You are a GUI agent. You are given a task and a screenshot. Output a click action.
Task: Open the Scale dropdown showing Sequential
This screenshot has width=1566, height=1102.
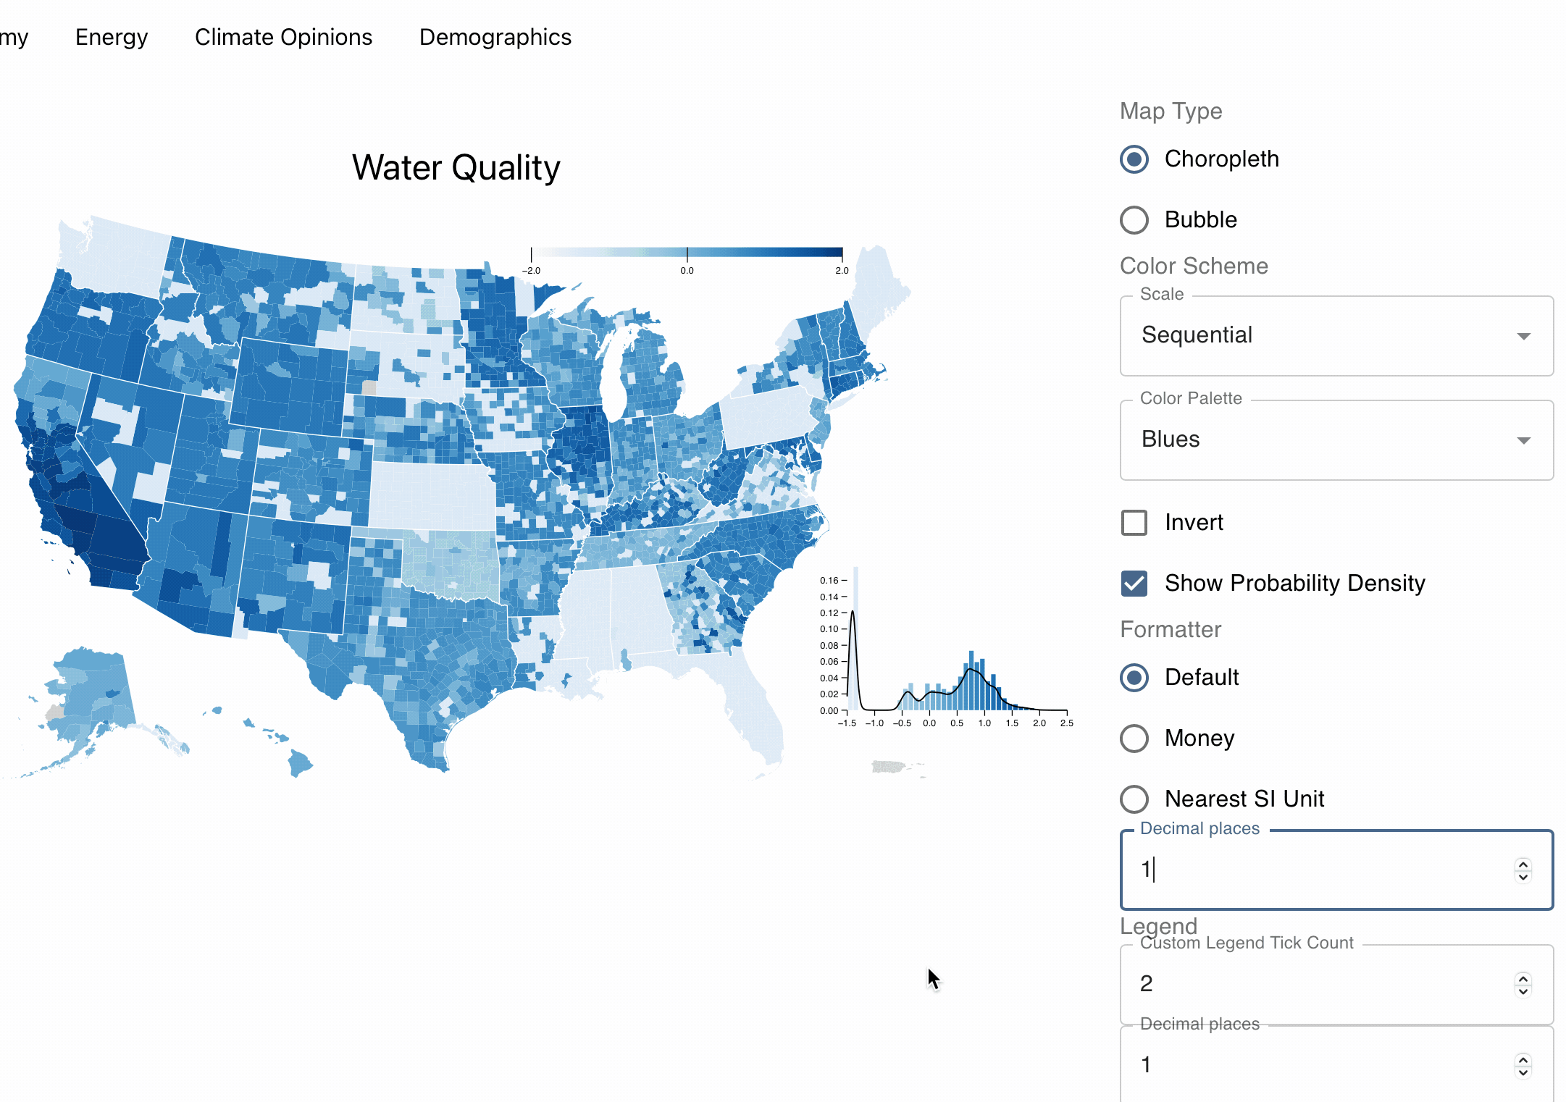[1336, 335]
